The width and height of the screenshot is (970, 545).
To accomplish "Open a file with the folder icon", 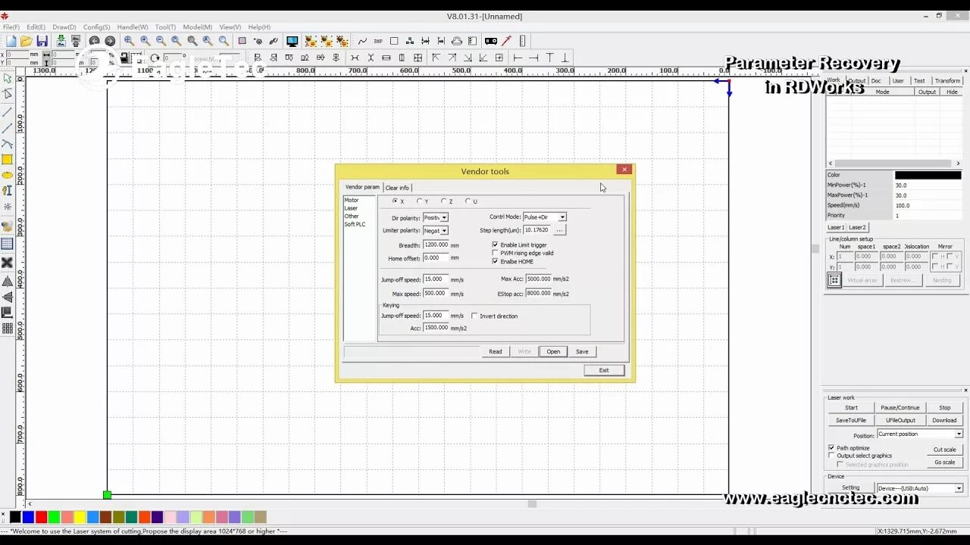I will tap(26, 41).
